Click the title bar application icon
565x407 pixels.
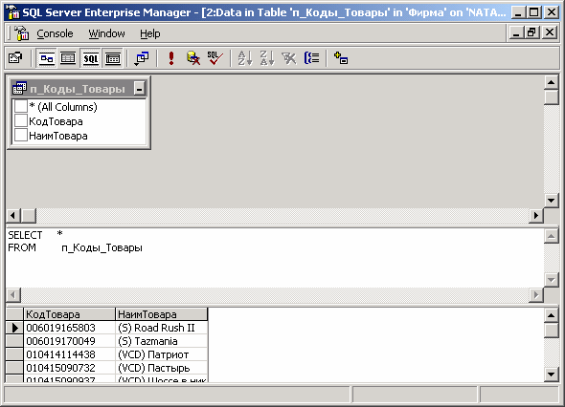[13, 11]
